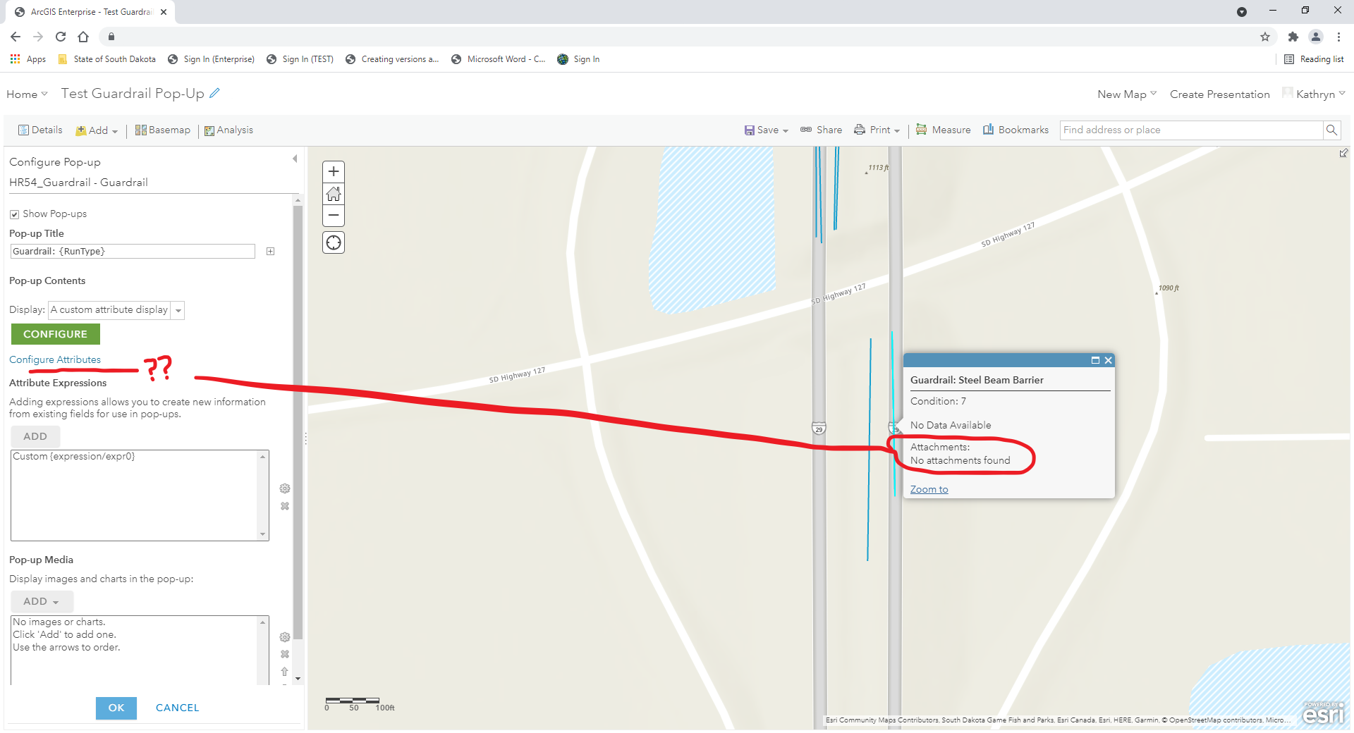
Task: Remove selected pop-up media item
Action: tap(285, 654)
